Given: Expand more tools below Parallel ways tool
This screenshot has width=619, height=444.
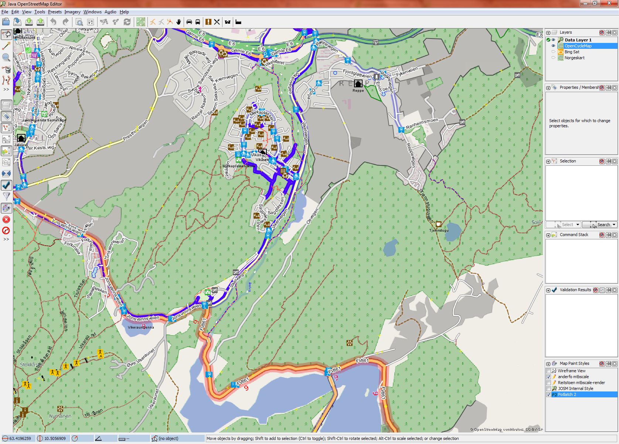Looking at the screenshot, I should point(6,89).
